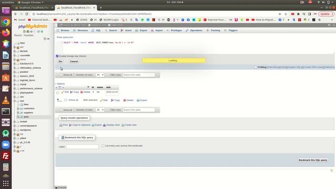Click the Go button
The image size is (336, 189).
pyautogui.click(x=60, y=61)
